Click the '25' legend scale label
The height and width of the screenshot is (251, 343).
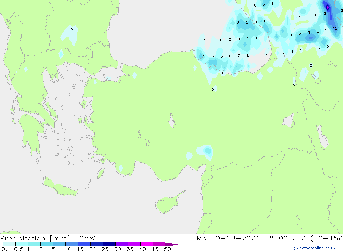tap(105, 249)
